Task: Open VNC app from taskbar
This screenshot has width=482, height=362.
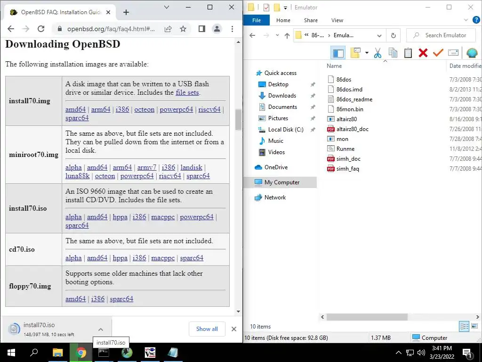Action: click(x=150, y=353)
